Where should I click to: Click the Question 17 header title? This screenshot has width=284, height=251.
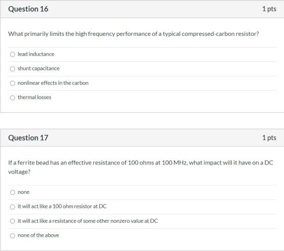tap(28, 138)
